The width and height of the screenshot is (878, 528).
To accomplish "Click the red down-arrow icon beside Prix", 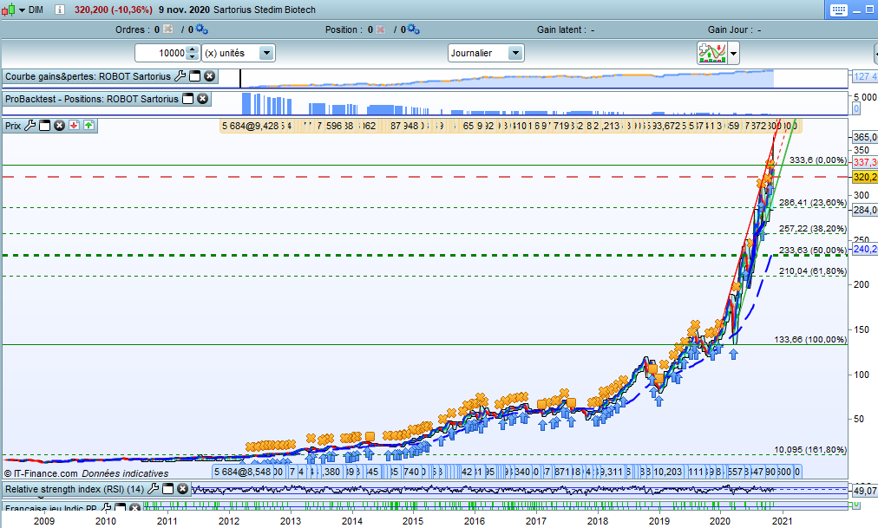I will tap(75, 126).
